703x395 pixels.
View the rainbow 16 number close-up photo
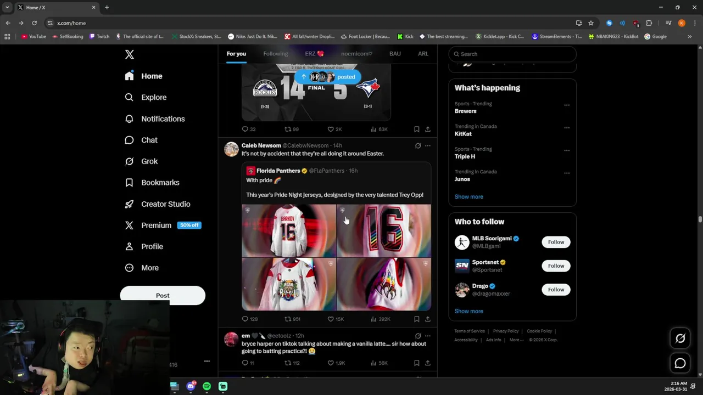tap(384, 231)
